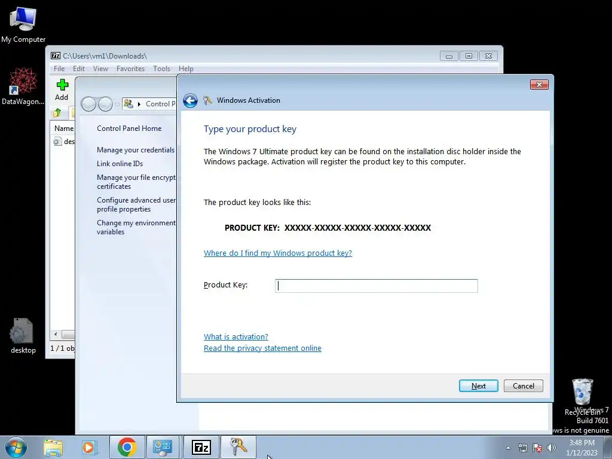Click the green Add icon in 7-Zip
This screenshot has height=459, width=612.
(62, 85)
